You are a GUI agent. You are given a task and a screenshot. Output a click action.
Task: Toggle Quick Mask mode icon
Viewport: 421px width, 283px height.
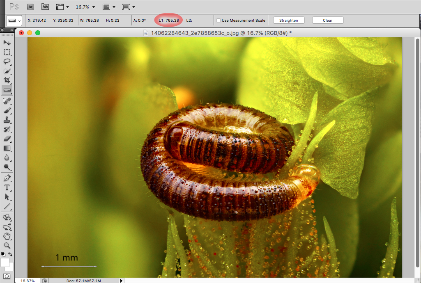(x=7, y=276)
